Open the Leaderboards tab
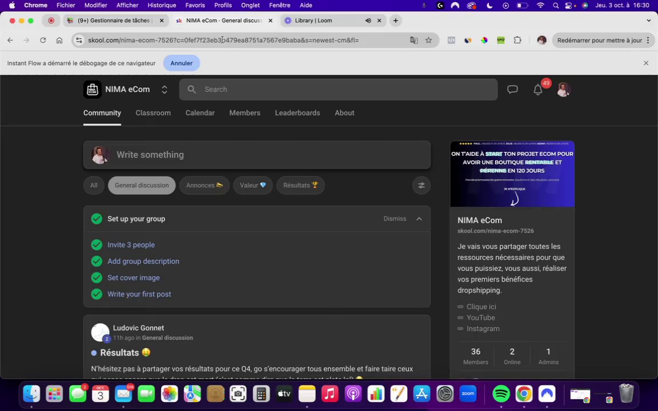This screenshot has height=411, width=658. [x=298, y=113]
